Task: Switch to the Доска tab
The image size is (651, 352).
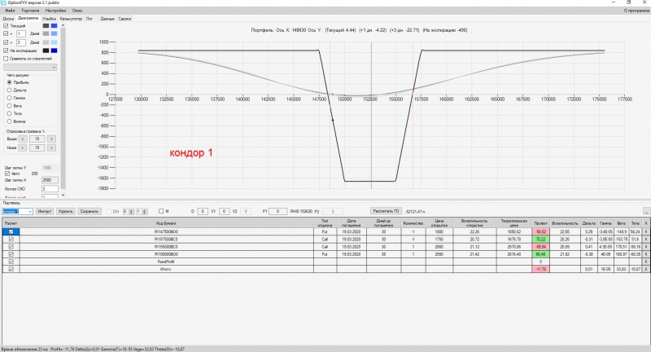Action: point(8,19)
